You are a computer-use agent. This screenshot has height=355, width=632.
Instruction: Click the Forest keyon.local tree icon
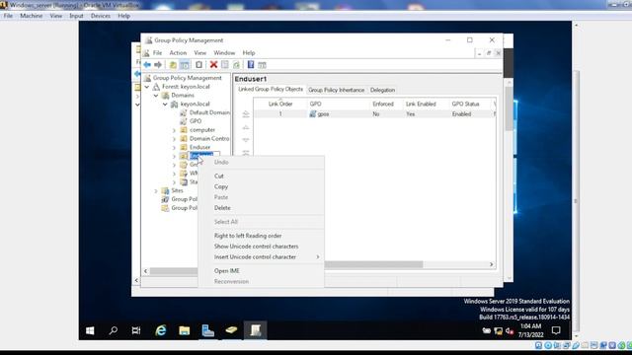click(x=156, y=87)
